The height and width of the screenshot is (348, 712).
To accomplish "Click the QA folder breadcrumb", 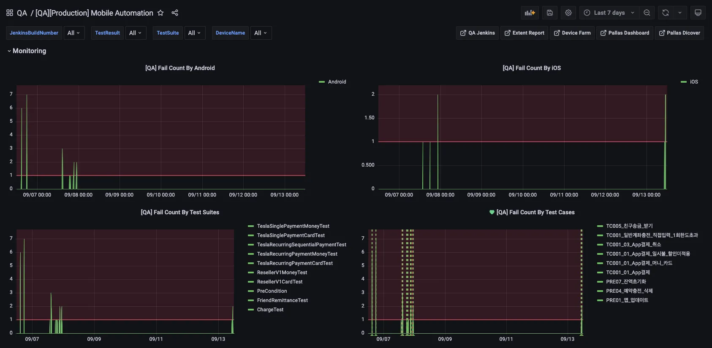I will click(22, 13).
